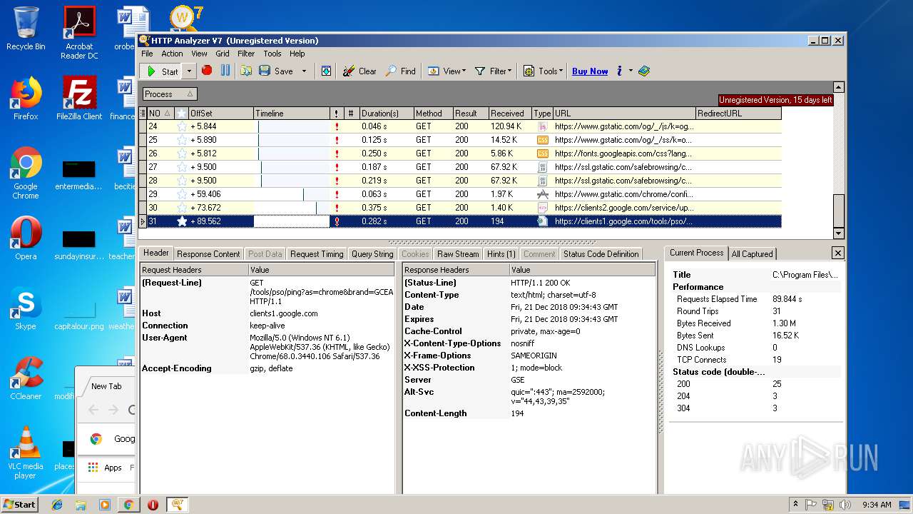
Task: Sort by the Received column header
Action: click(510, 114)
